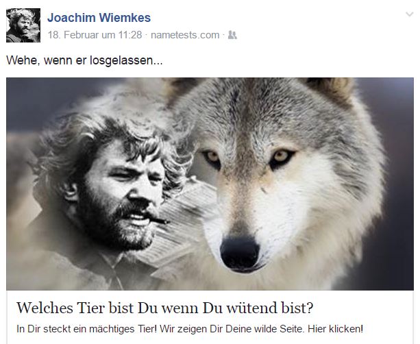
Task: Click the word 'wütend' in headline
Action: tap(252, 308)
